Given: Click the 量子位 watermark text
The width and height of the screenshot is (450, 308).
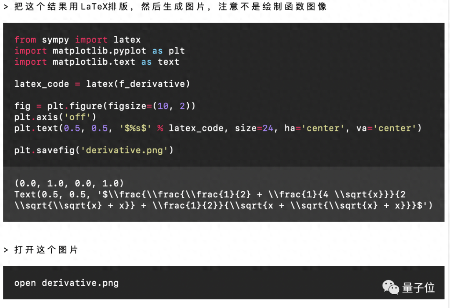Looking at the screenshot, I should 418,288.
